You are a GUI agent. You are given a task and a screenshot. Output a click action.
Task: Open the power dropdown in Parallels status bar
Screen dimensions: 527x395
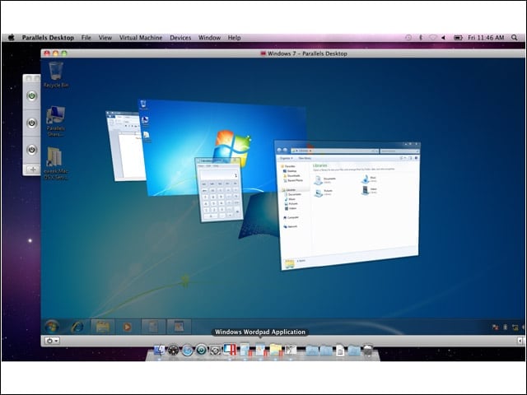pyautogui.click(x=52, y=341)
